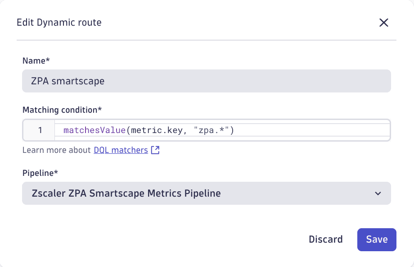
Task: Open the Pipeline dropdown
Action: tap(207, 193)
